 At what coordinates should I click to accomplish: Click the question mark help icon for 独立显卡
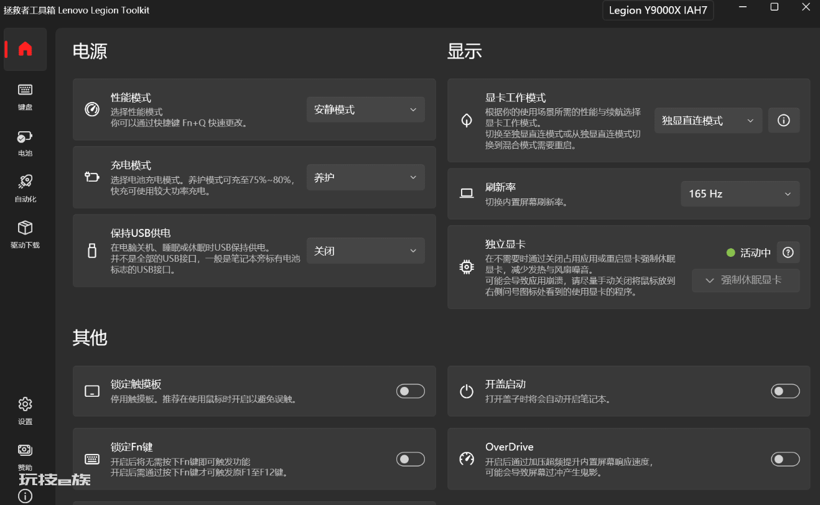point(788,253)
